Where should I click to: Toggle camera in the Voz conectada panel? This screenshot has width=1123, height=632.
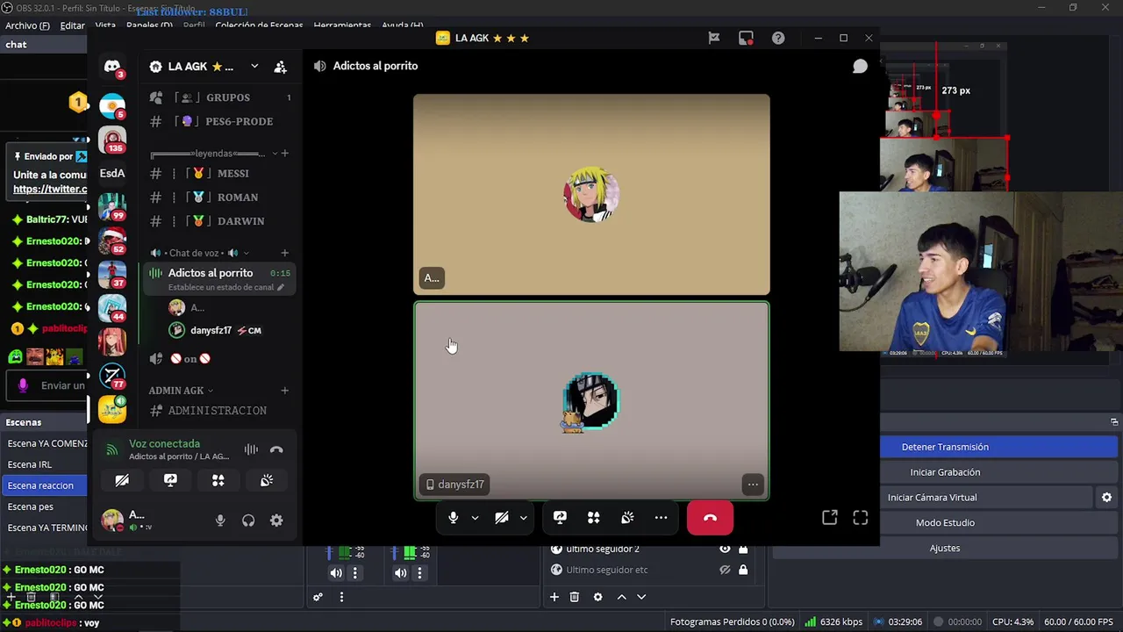click(x=122, y=480)
